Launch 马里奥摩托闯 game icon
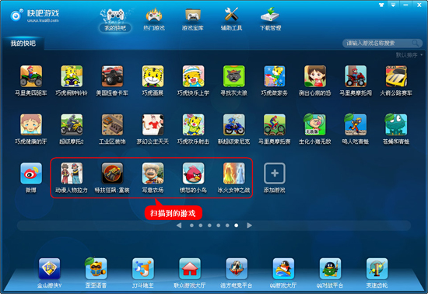Screen dimensions: 428x294 click(356, 76)
